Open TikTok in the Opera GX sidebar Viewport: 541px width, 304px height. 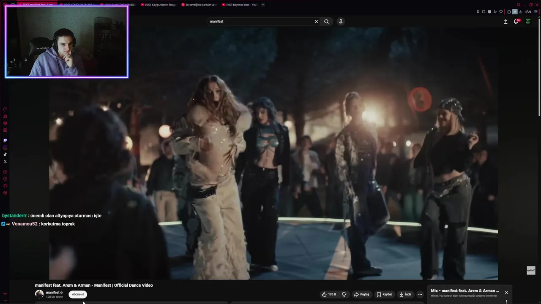(5, 155)
